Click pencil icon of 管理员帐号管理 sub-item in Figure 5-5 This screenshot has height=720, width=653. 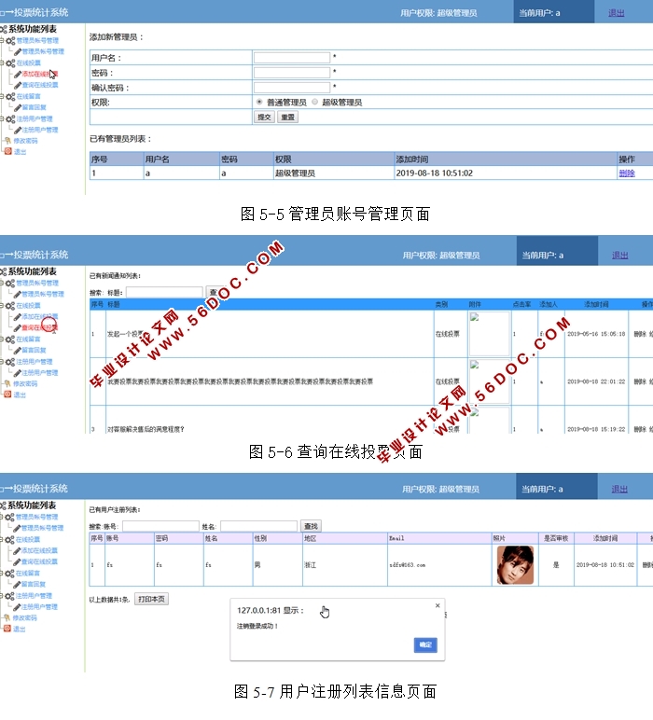(x=18, y=52)
